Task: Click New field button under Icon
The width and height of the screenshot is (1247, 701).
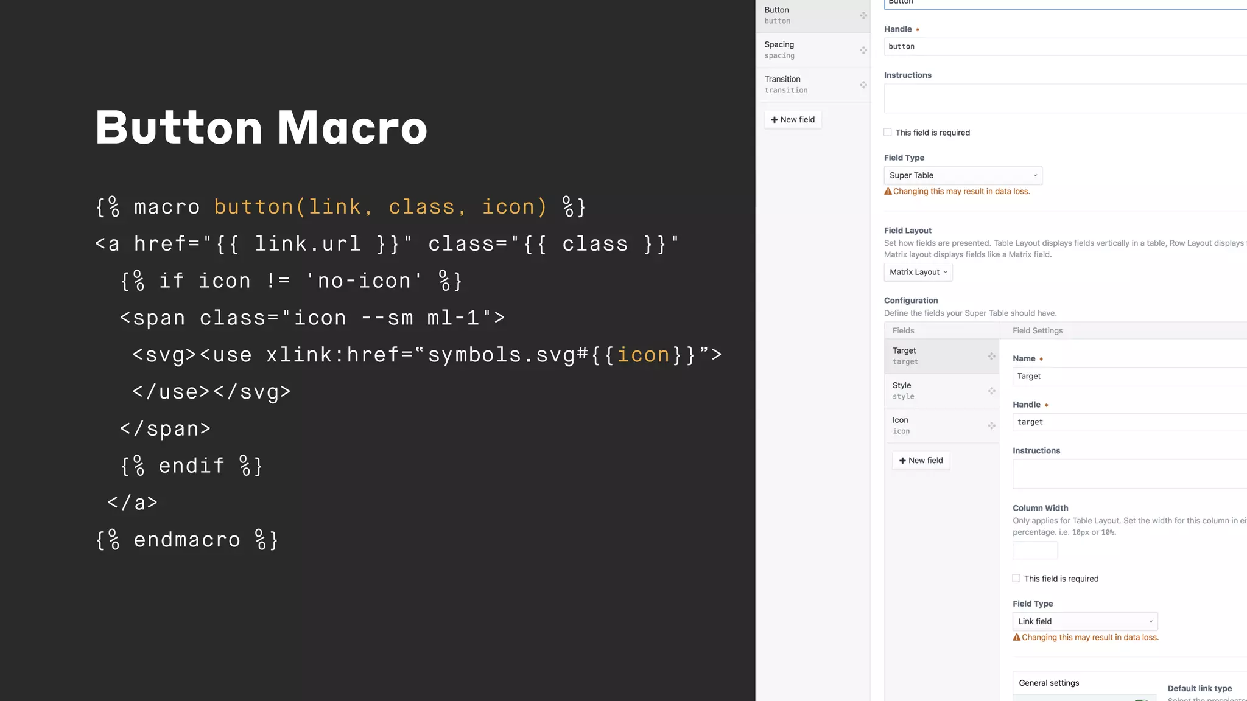Action: tap(921, 460)
